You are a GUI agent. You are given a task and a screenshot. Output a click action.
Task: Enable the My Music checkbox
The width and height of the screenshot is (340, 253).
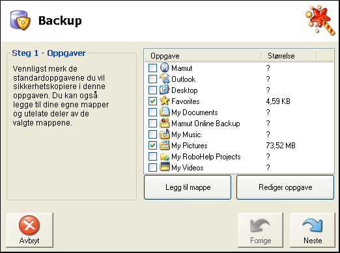pyautogui.click(x=152, y=135)
